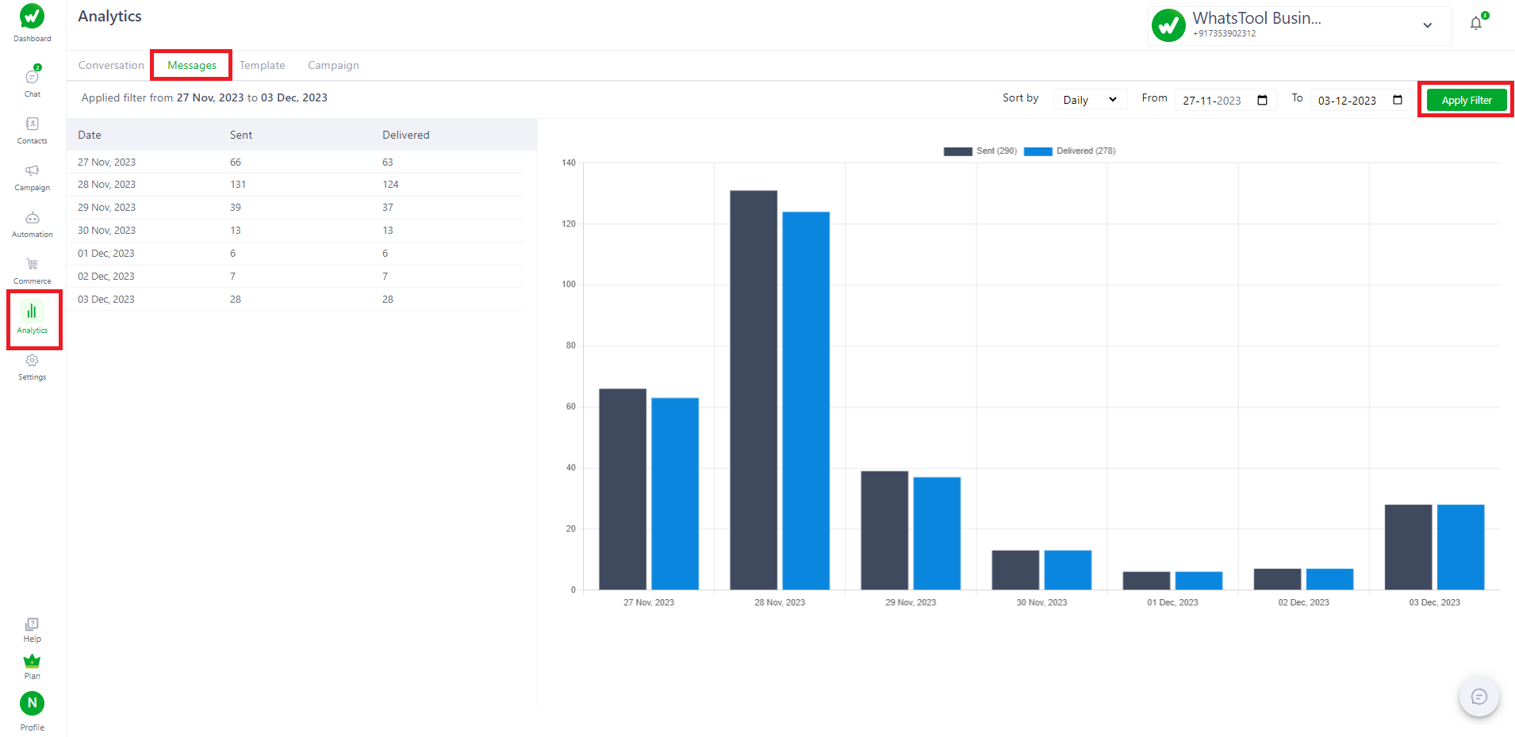Open the Help icon in sidebar
Viewport: 1515px width, 737px height.
pyautogui.click(x=32, y=624)
